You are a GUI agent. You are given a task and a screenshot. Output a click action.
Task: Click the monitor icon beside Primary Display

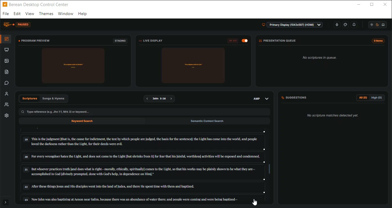click(264, 25)
